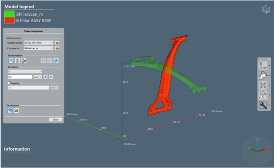The image size is (274, 168).
Task: Click the Model legend heading
Action: pos(19,7)
